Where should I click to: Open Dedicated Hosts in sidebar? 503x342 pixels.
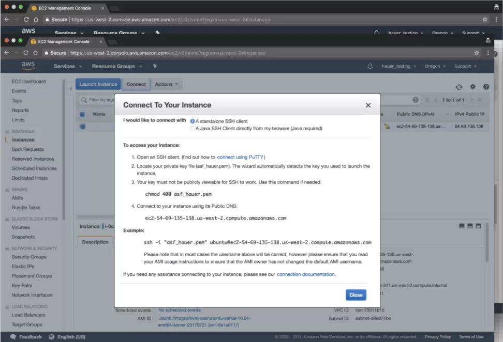pyautogui.click(x=29, y=178)
